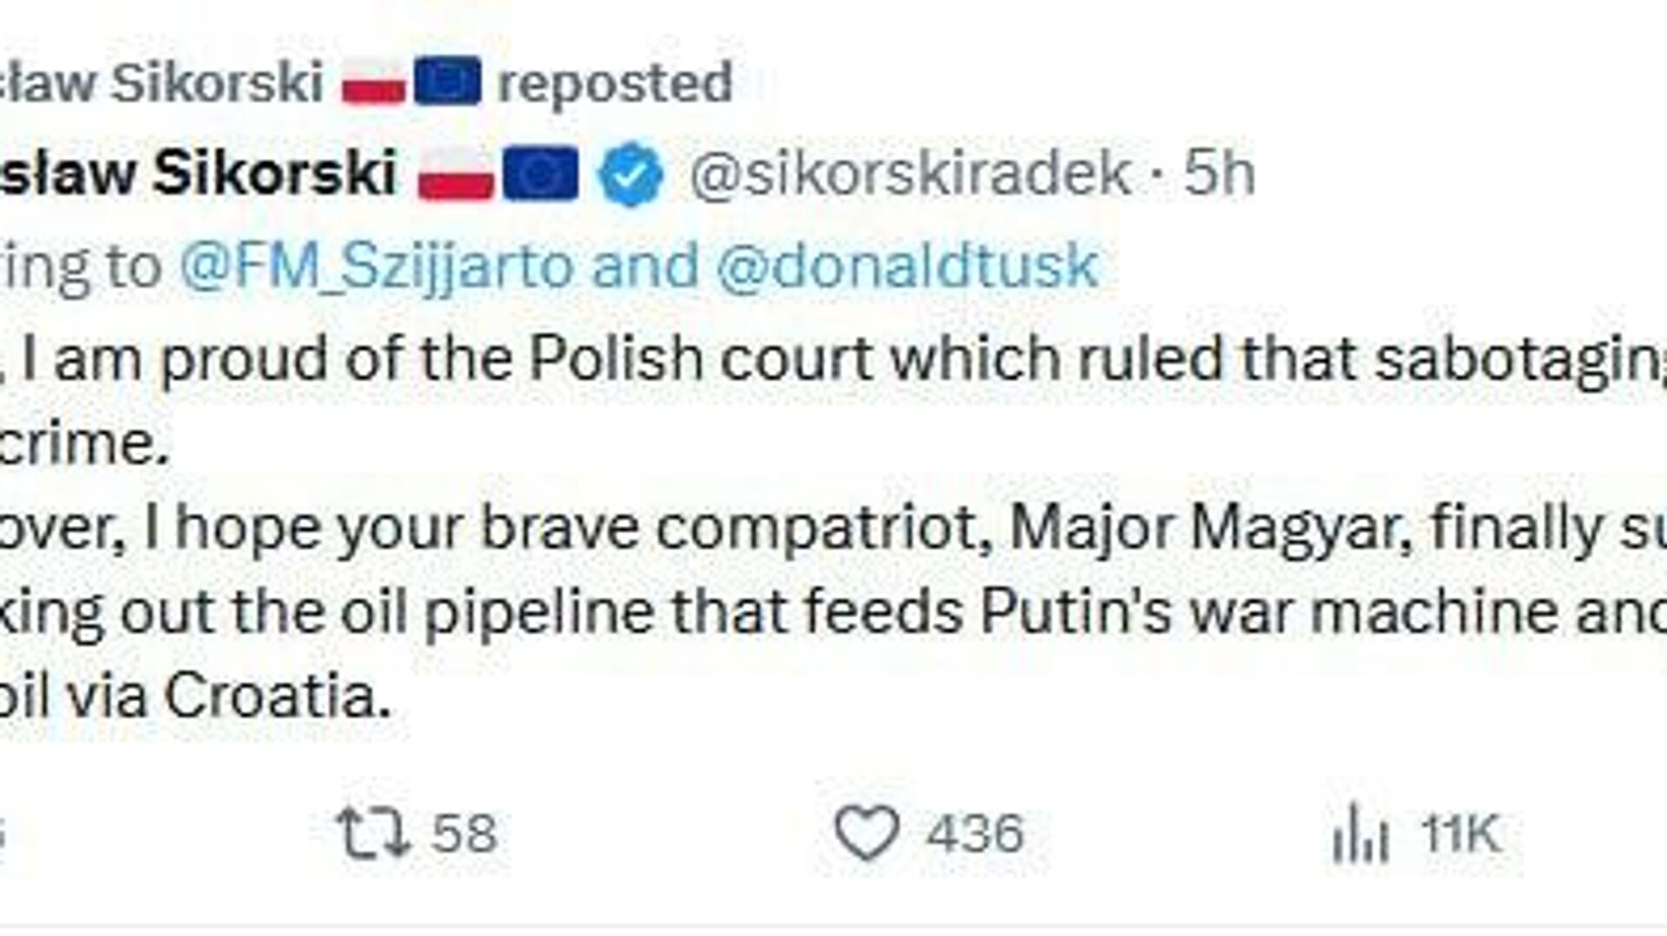Open the @FM_Szijjarto profile mention
The height and width of the screenshot is (936, 1667).
click(376, 265)
